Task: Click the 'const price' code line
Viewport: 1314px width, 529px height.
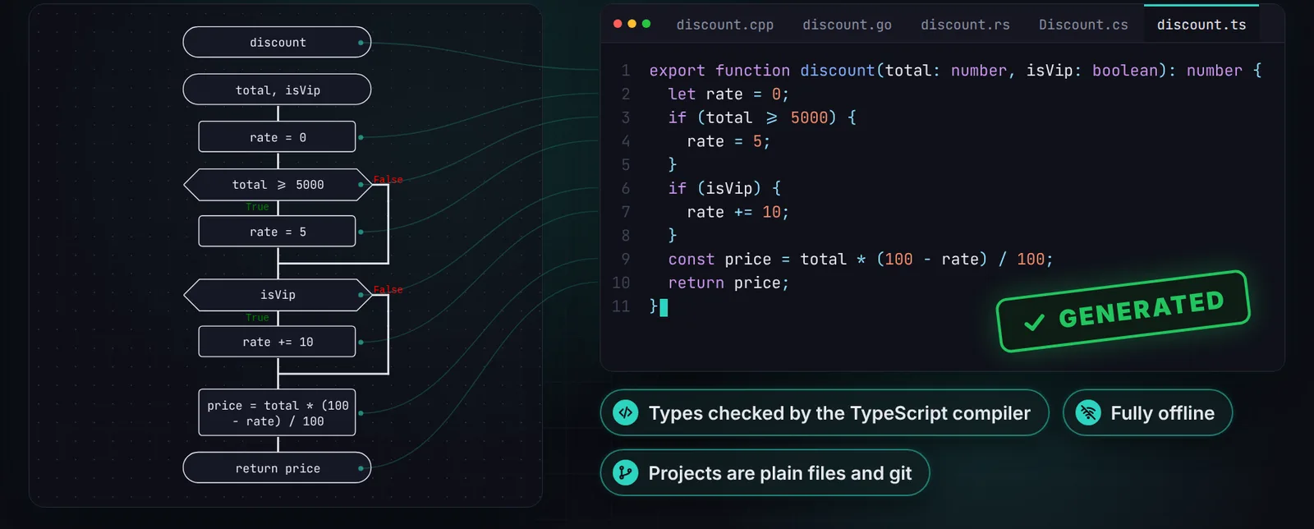Action: [860, 259]
